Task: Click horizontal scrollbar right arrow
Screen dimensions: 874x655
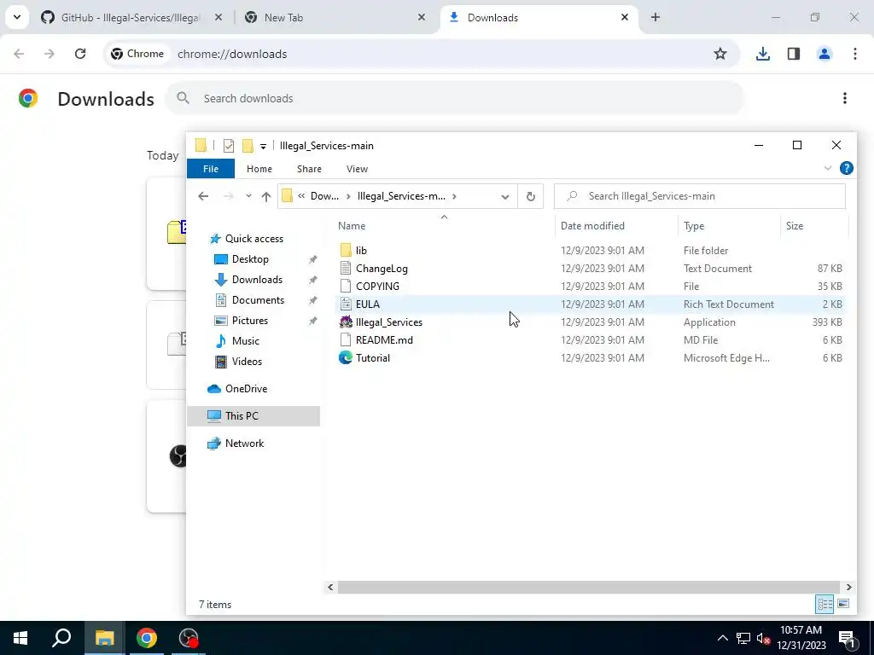Action: (x=848, y=587)
